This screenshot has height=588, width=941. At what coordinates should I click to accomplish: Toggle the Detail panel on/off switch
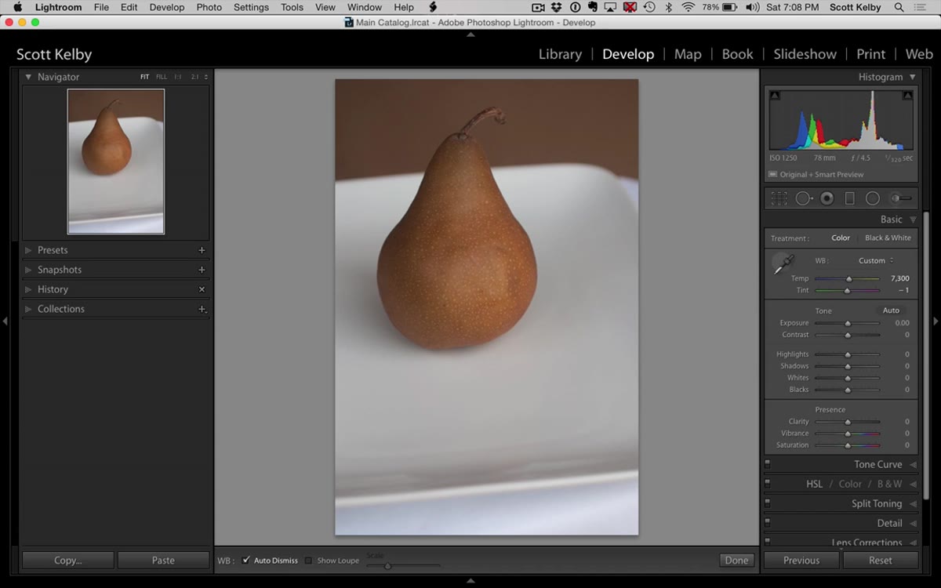(x=767, y=523)
